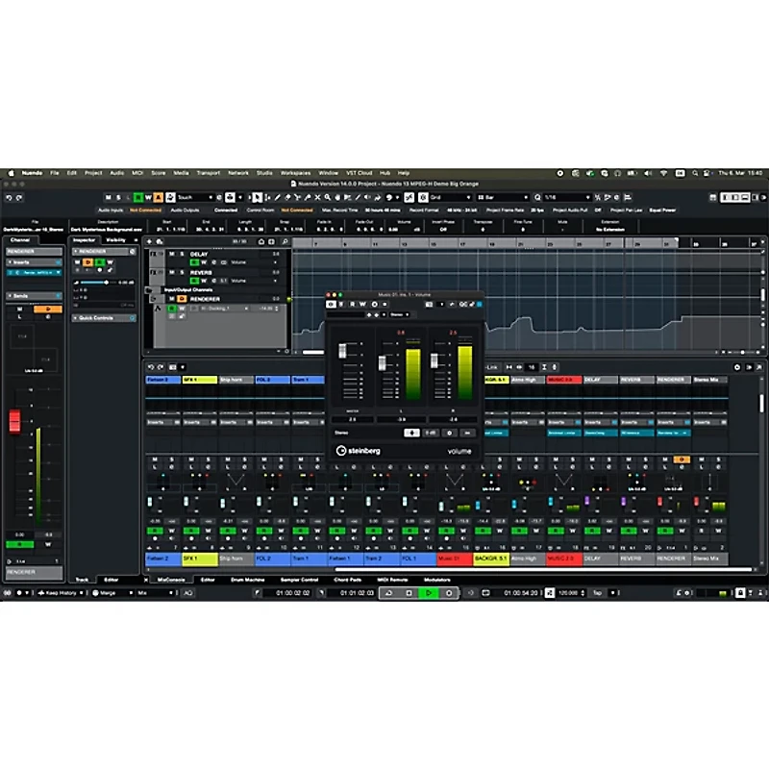The image size is (769, 769).
Task: Mute the RENDERER channel in the left panel
Action: point(19,309)
